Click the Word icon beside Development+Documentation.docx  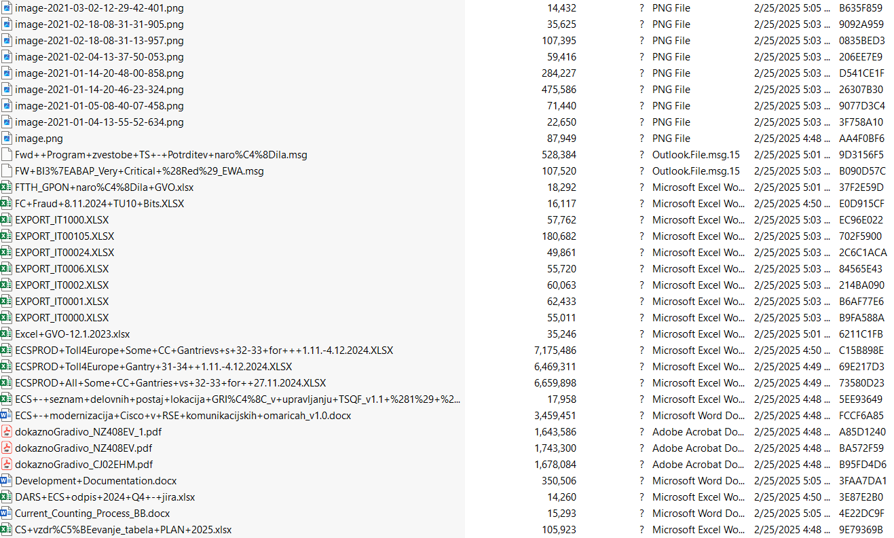7,481
